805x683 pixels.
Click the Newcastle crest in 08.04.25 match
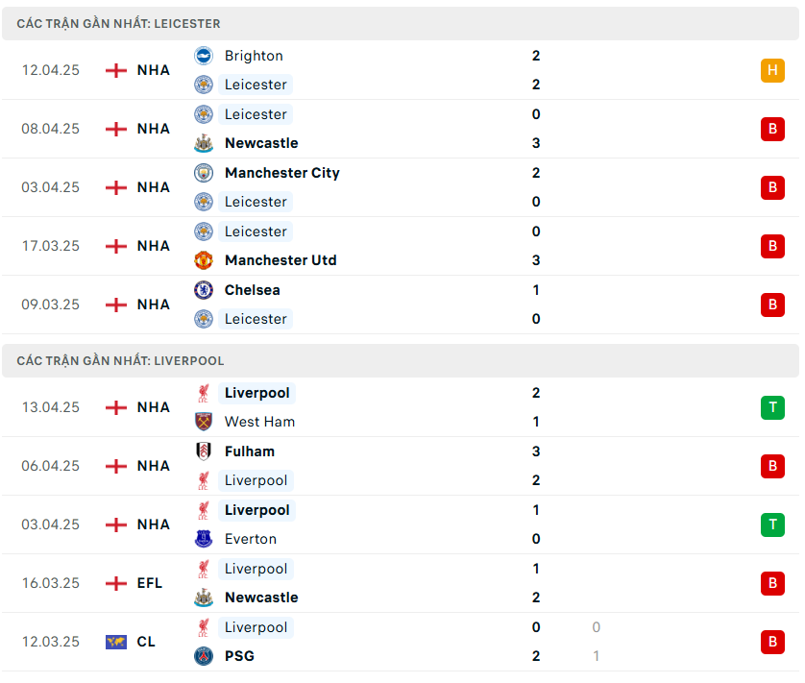click(204, 143)
